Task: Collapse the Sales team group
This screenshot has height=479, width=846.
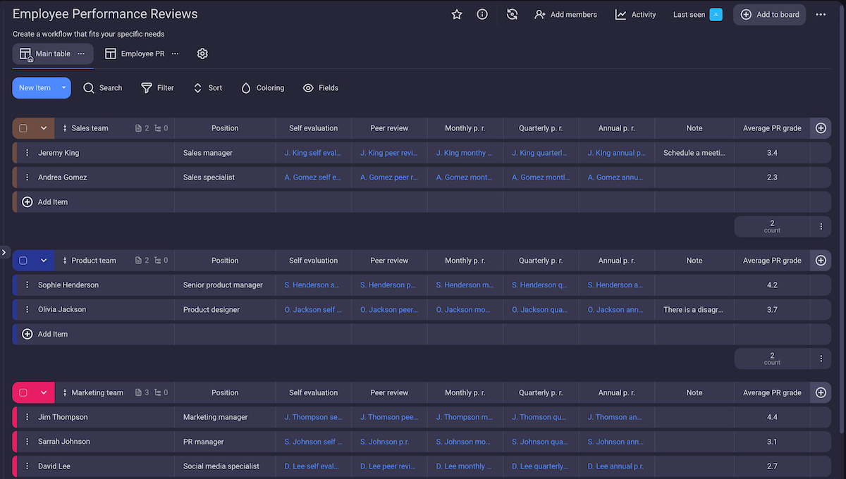Action: [x=44, y=128]
